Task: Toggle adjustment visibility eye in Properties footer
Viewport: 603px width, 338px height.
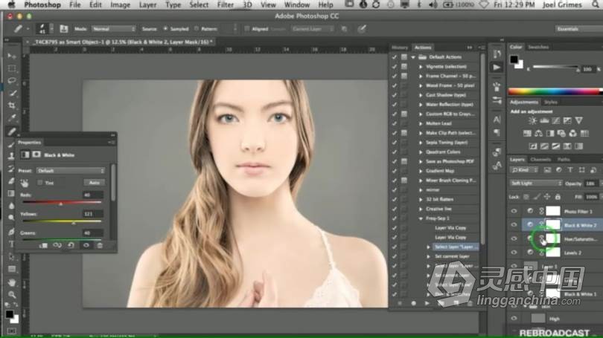Action: click(x=86, y=246)
